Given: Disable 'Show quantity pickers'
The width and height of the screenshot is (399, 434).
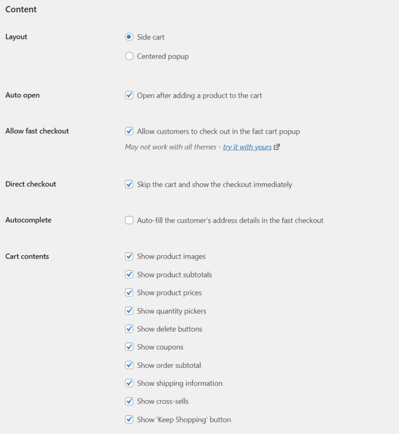Looking at the screenshot, I should 129,311.
